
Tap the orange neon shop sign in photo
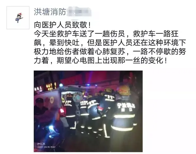tap(51, 86)
